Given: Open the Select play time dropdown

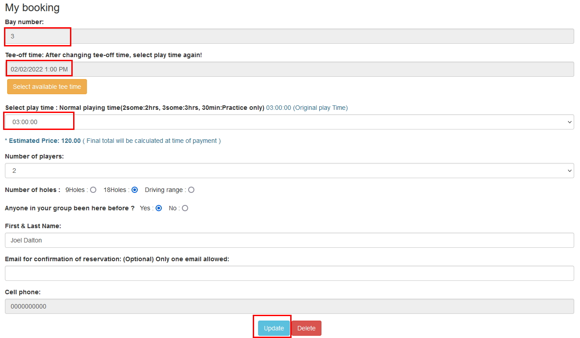Looking at the screenshot, I should click(x=289, y=122).
